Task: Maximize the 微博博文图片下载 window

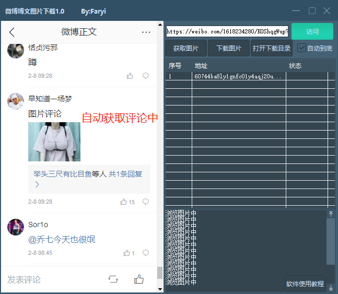Action: (x=312, y=11)
